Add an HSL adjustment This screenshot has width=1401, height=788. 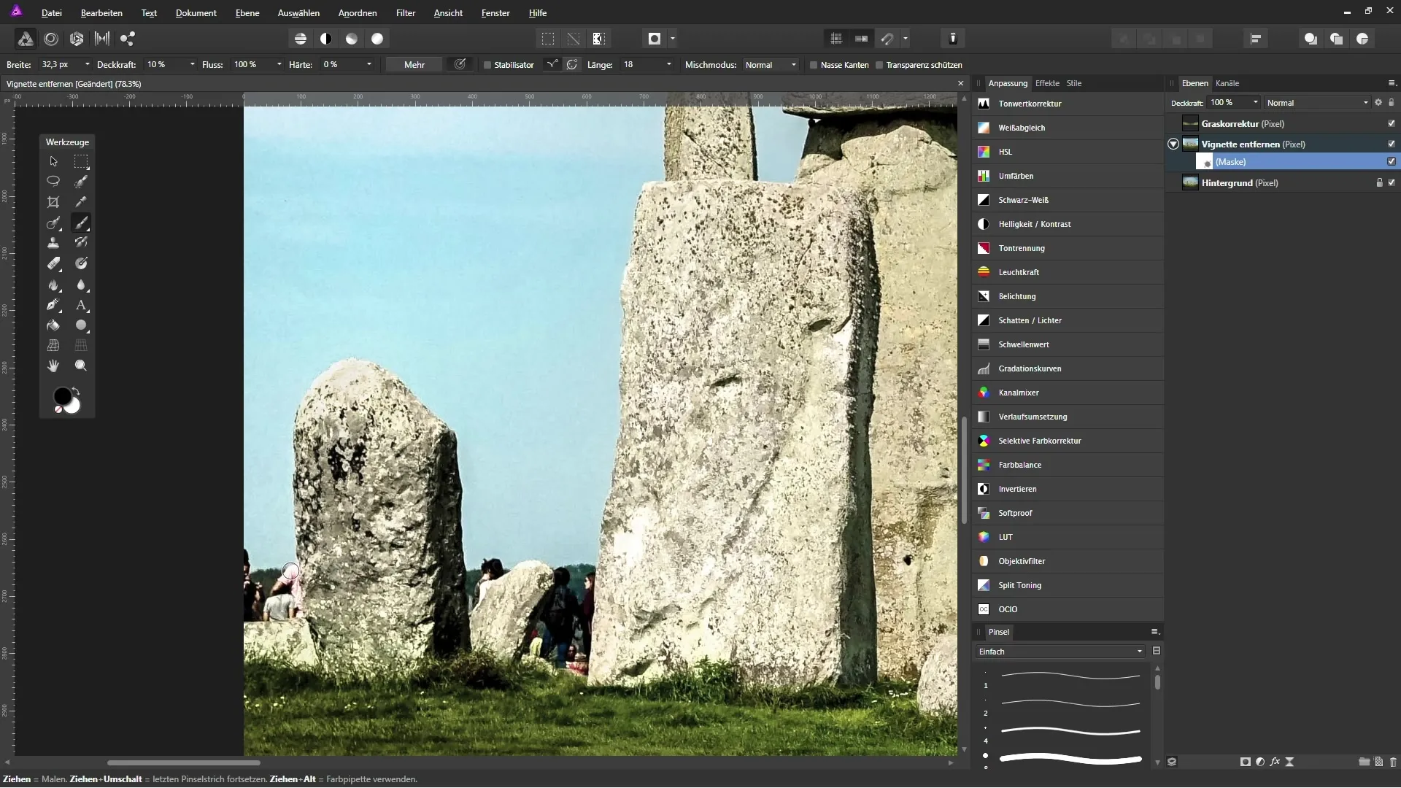[x=1068, y=152]
